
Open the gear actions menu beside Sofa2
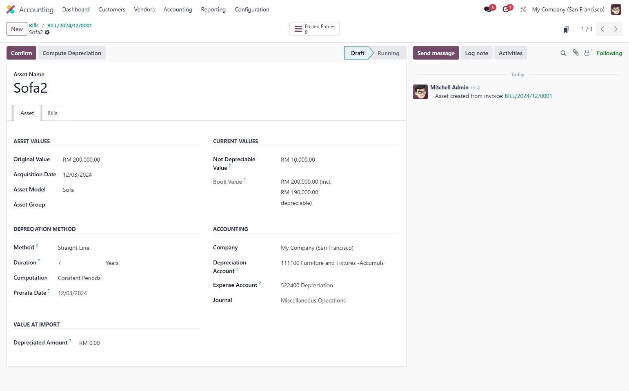click(x=47, y=32)
